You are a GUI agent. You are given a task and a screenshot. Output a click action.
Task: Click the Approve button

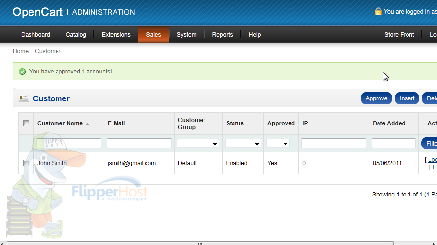pyautogui.click(x=376, y=98)
